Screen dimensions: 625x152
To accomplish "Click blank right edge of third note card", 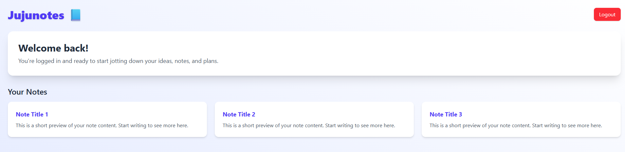I will pos(613,114).
